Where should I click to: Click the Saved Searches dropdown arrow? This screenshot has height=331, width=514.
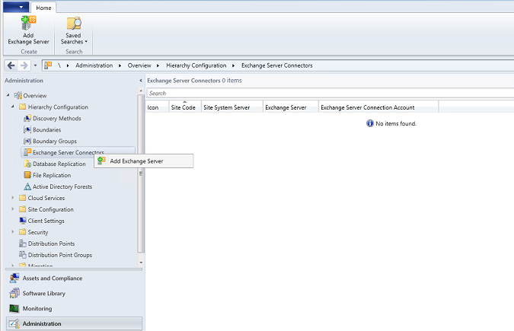[86, 42]
